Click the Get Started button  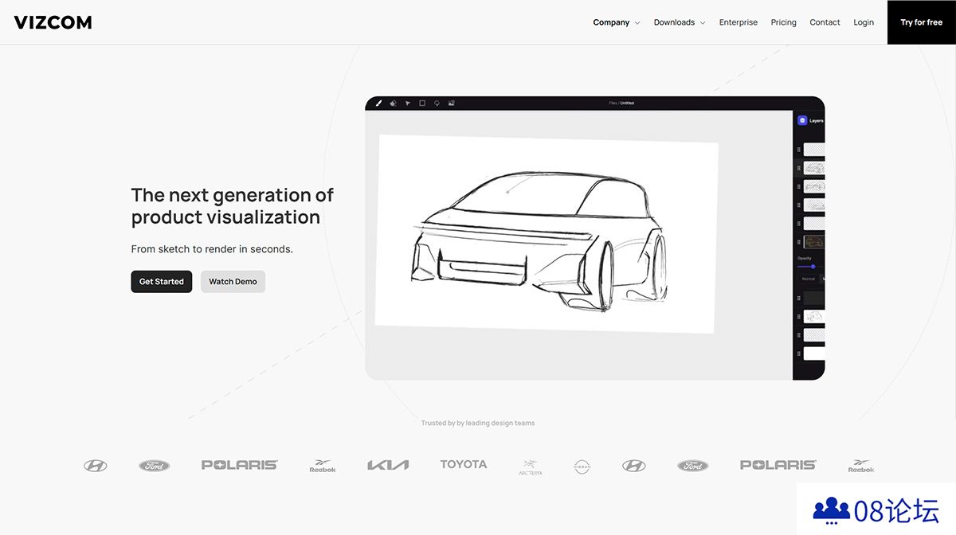tap(162, 282)
